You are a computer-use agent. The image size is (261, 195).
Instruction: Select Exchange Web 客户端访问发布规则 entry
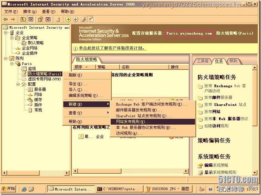(153, 104)
